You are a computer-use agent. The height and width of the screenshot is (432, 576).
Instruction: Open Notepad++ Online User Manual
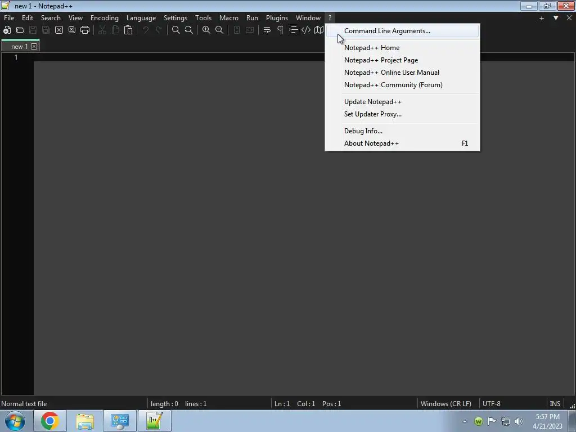coord(403,73)
